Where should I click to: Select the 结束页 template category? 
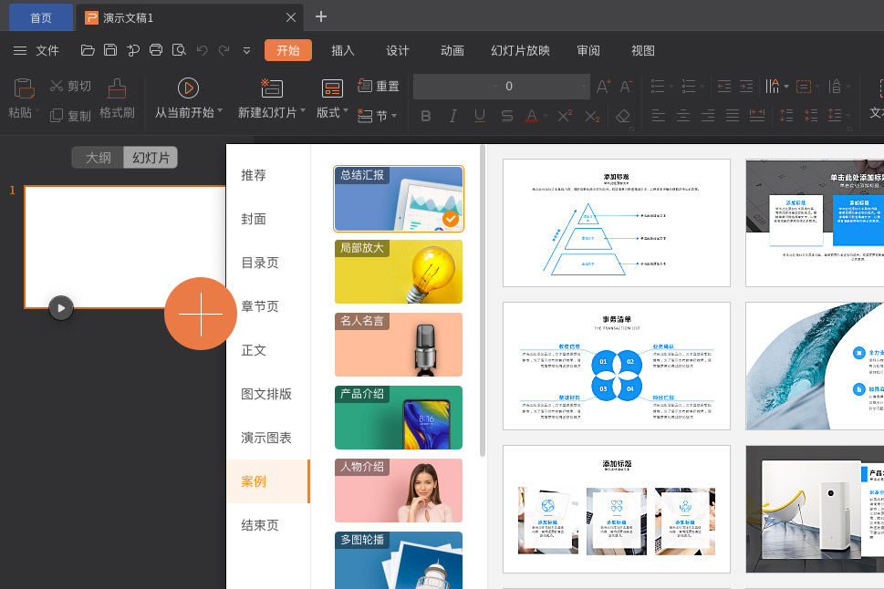point(268,525)
